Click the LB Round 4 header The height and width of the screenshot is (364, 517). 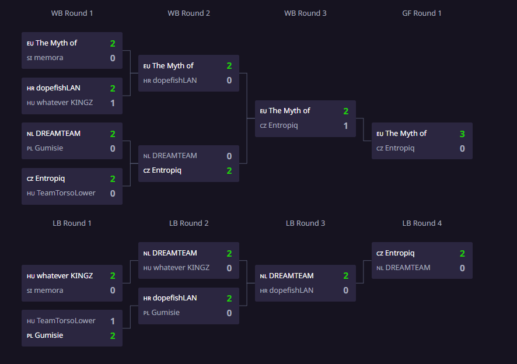422,223
